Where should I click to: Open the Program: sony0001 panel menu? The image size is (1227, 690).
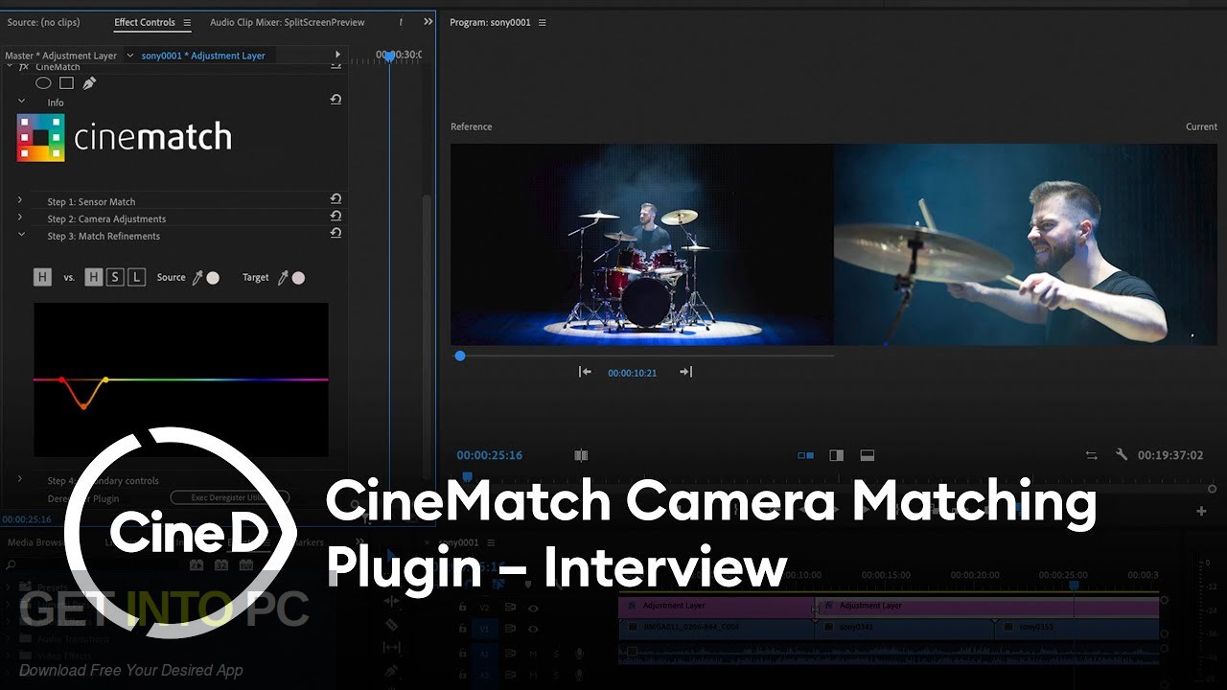coord(542,22)
